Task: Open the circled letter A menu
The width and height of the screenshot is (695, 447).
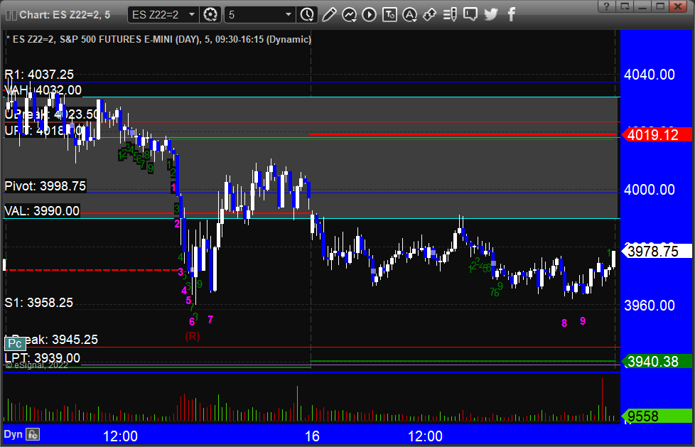Action: pyautogui.click(x=409, y=15)
